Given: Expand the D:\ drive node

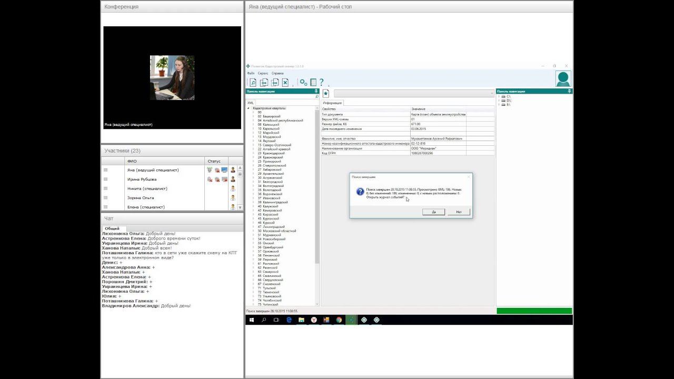Looking at the screenshot, I should (x=499, y=101).
